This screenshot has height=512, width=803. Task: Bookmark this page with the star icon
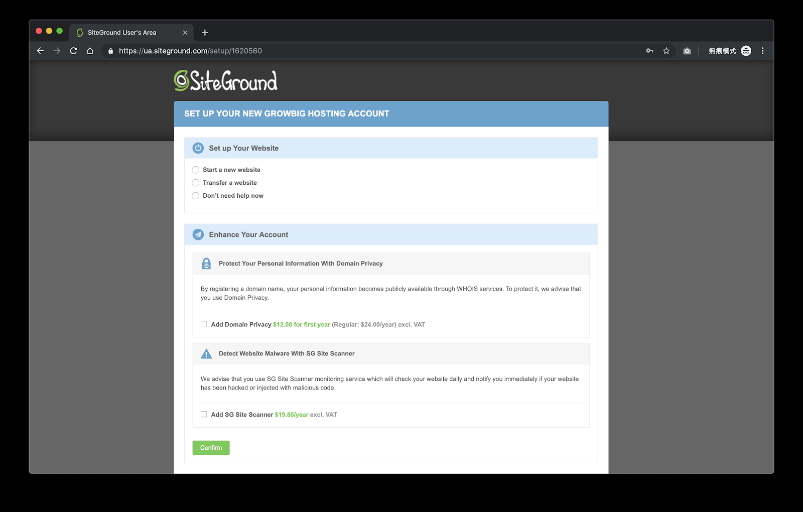click(666, 51)
